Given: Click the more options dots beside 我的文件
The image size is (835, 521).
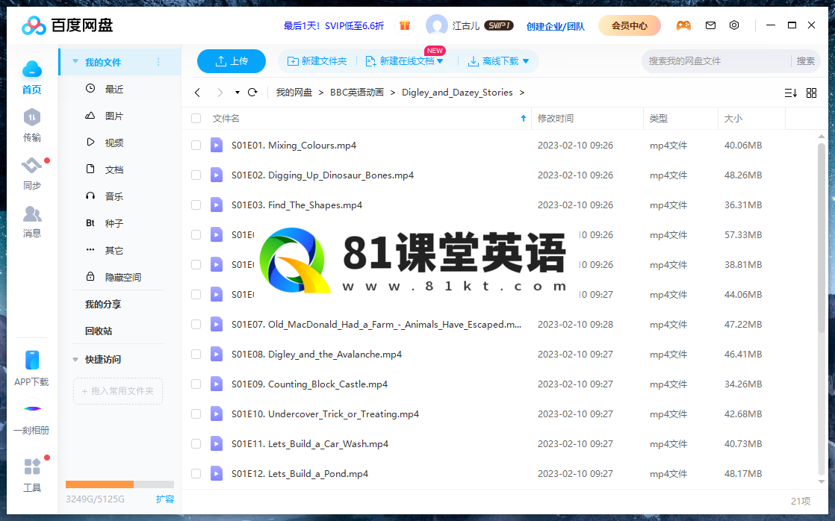Looking at the screenshot, I should pyautogui.click(x=158, y=62).
